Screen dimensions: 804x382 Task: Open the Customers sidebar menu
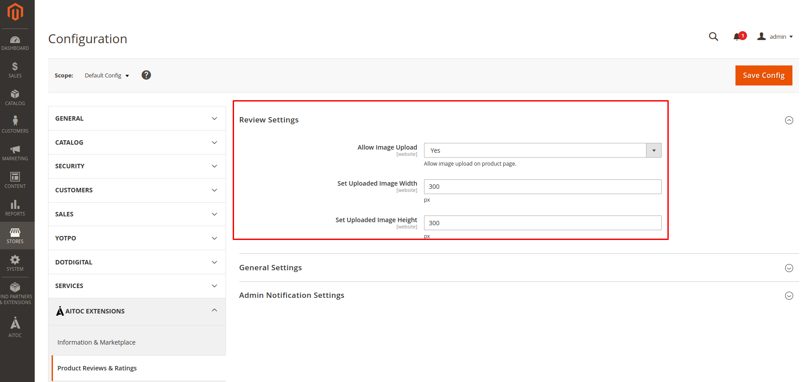pyautogui.click(x=15, y=126)
